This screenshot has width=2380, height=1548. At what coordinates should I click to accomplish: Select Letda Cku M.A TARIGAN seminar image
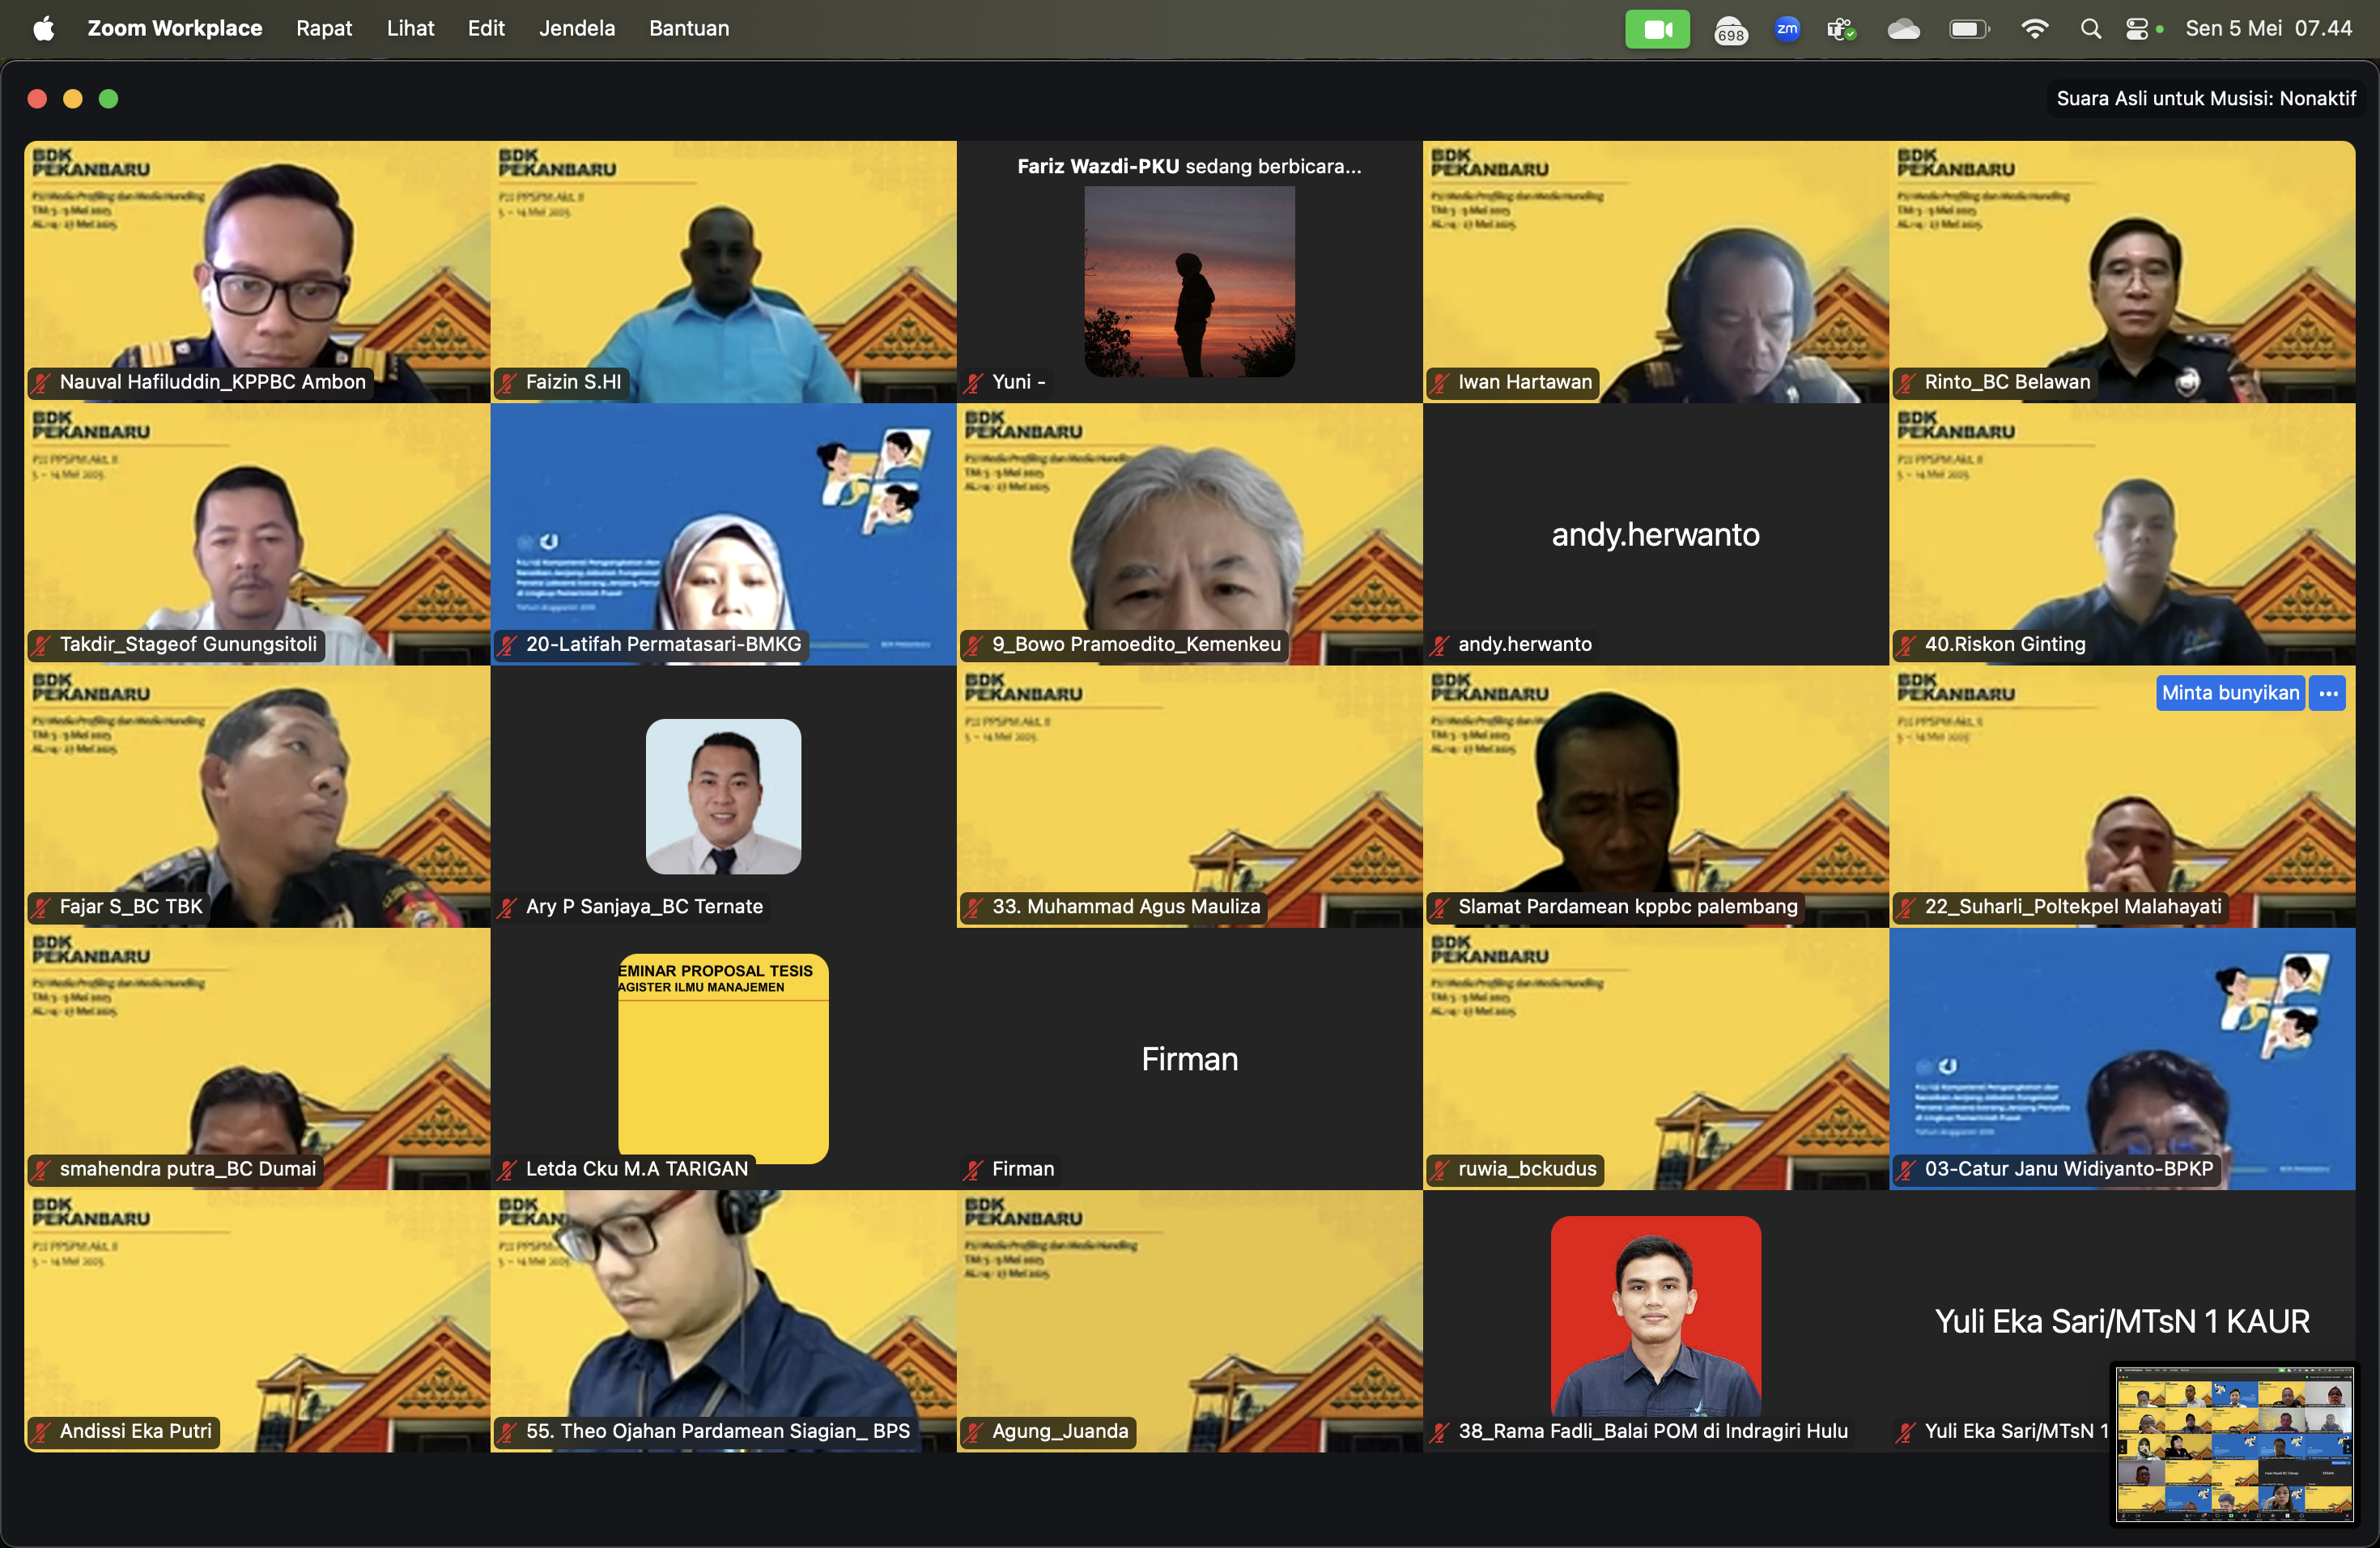pyautogui.click(x=723, y=1058)
